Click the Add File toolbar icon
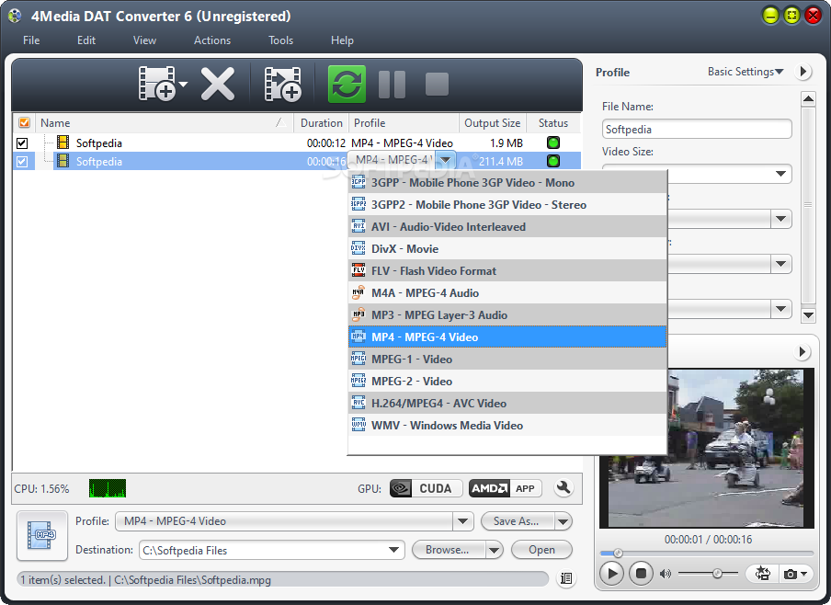The height and width of the screenshot is (605, 831). point(157,84)
